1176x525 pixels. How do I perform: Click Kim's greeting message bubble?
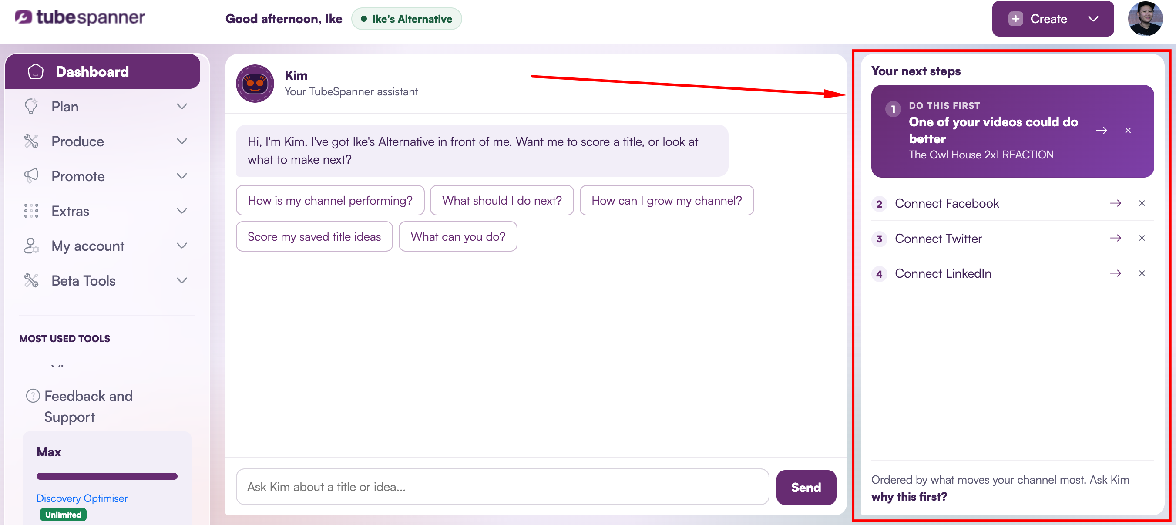click(482, 151)
